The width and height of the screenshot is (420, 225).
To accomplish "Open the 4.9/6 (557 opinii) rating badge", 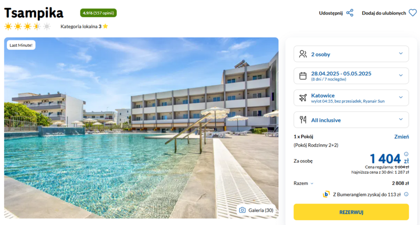I will [x=98, y=13].
